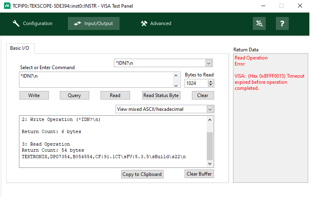Viewport: 311px width, 197px height.
Task: Click the command box scroll down arrow
Action: pos(176,85)
